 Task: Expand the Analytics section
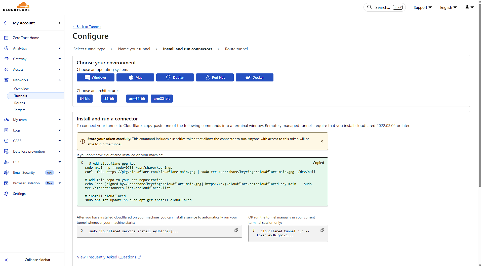pos(60,48)
